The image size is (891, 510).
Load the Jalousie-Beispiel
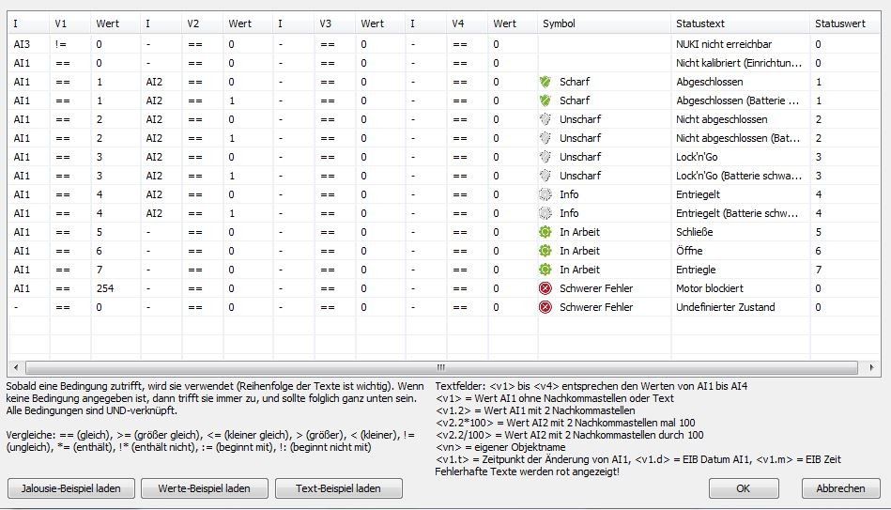[x=71, y=488]
